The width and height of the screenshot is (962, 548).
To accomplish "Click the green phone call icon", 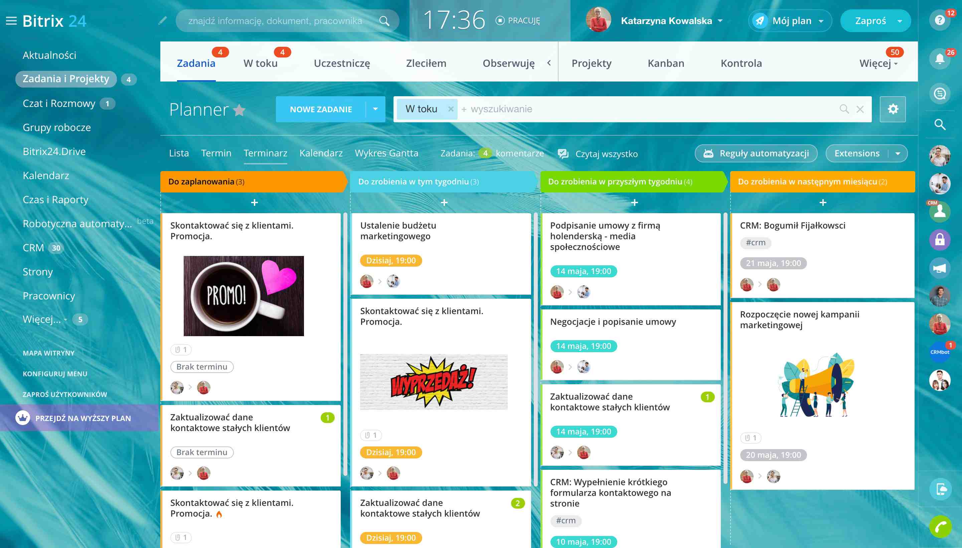I will click(x=940, y=527).
